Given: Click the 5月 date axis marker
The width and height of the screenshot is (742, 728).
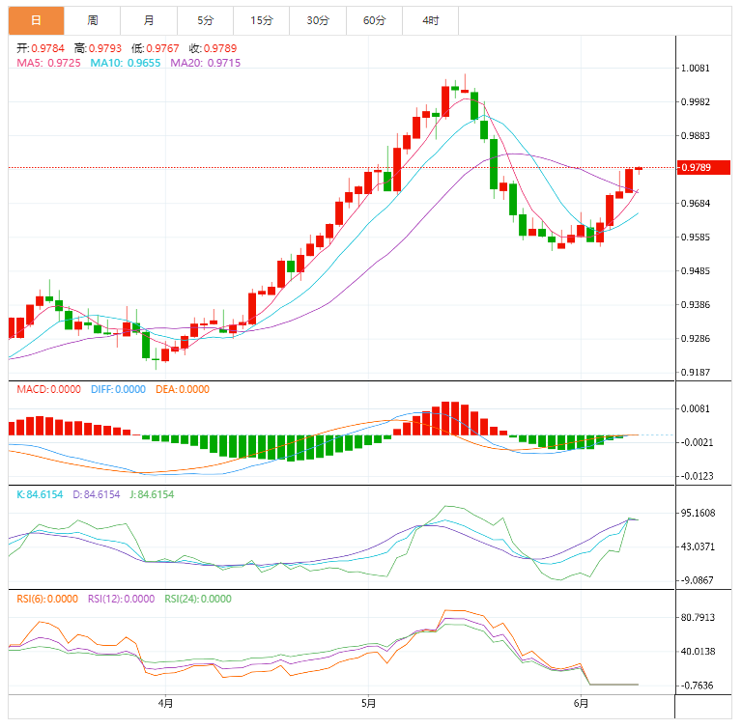Looking at the screenshot, I should [369, 704].
